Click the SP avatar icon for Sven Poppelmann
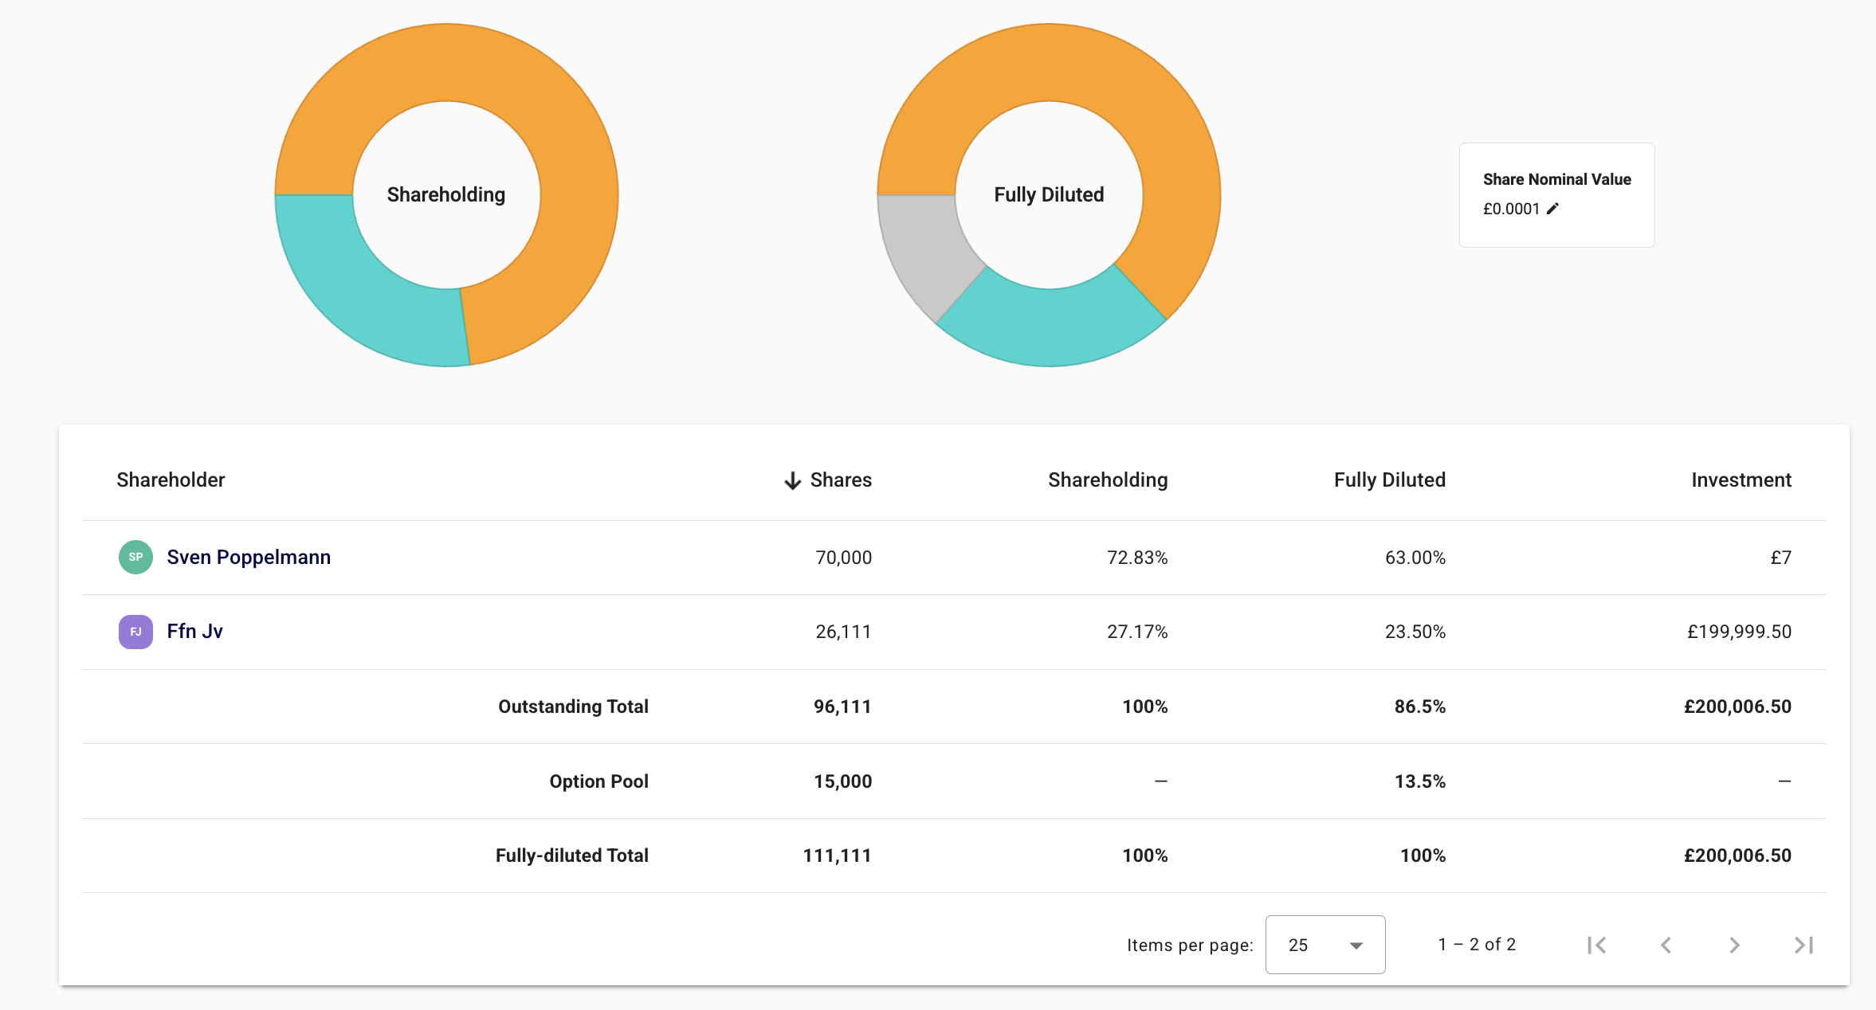The image size is (1876, 1010). pos(135,557)
